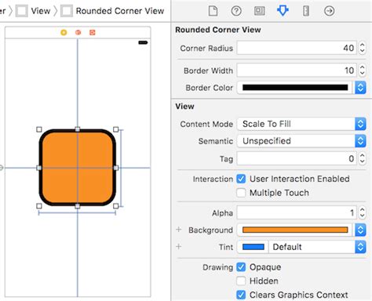372x301 pixels.
Task: Click the Alpha value field
Action: tap(297, 212)
